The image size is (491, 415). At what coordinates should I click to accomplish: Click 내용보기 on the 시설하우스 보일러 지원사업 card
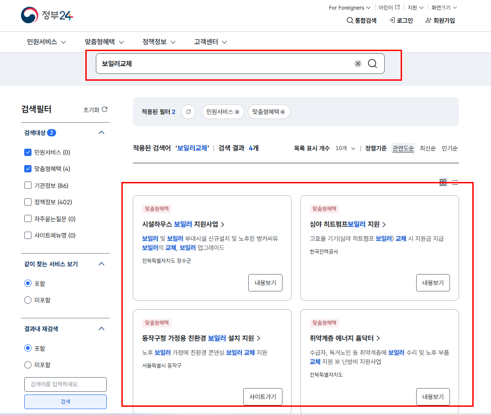tap(265, 282)
